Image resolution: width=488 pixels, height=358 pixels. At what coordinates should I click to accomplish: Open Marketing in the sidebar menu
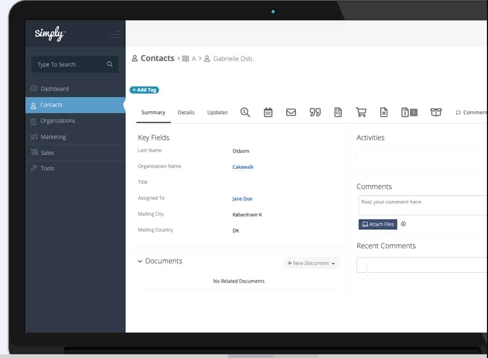tap(53, 137)
